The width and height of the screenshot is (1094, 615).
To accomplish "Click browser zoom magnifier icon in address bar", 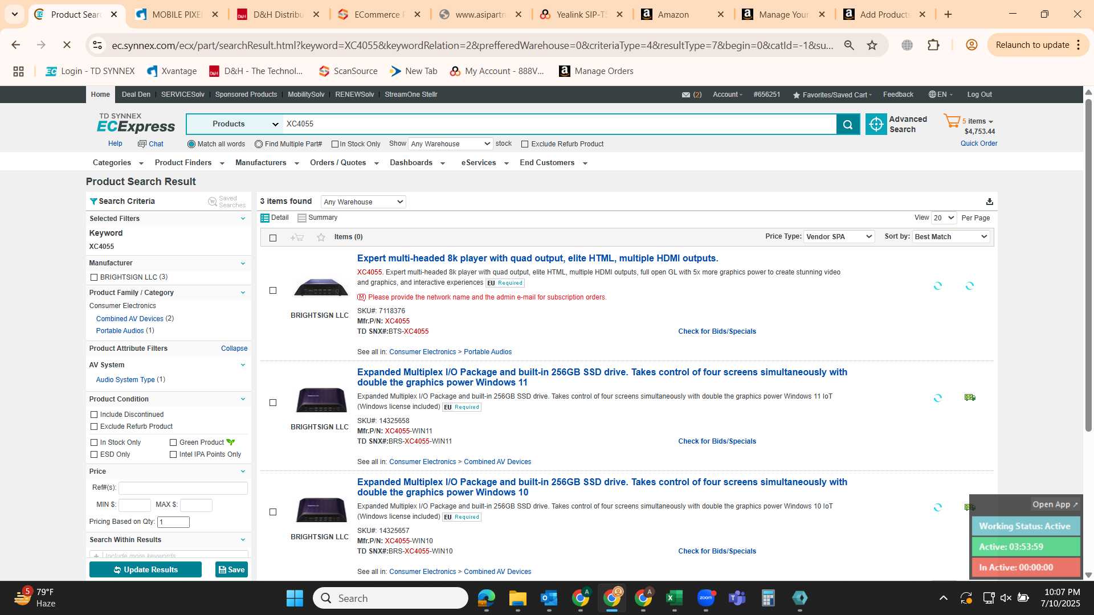I will click(x=849, y=45).
